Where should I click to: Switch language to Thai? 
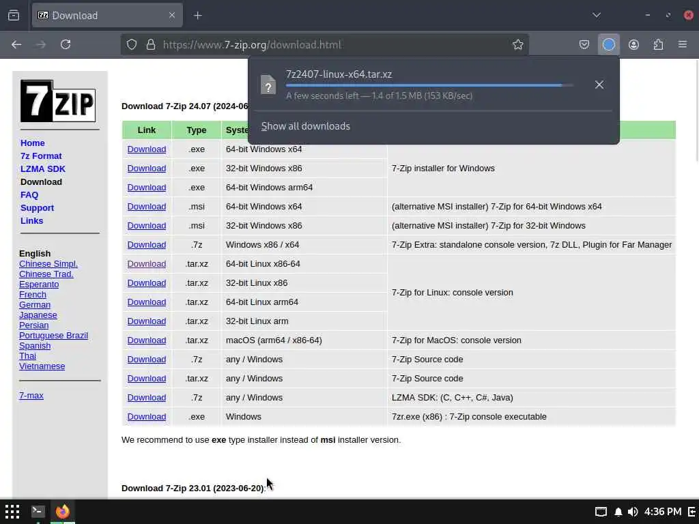[x=27, y=356]
